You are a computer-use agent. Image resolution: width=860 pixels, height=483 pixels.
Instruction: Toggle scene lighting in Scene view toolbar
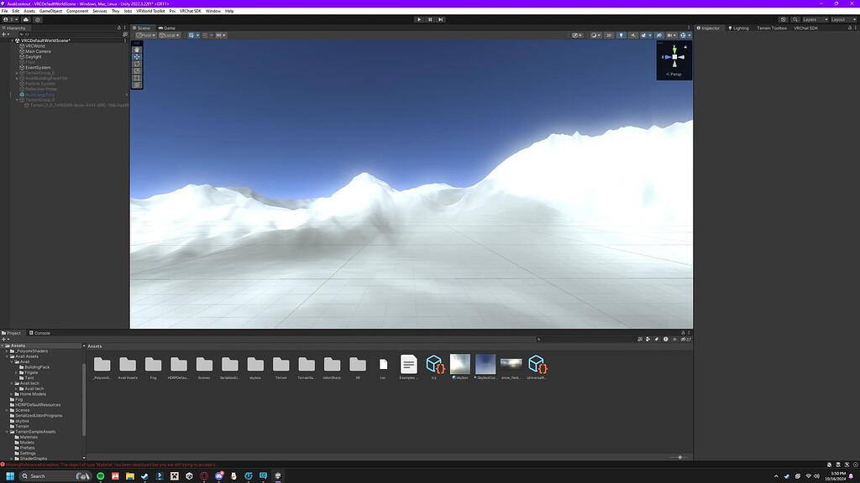[x=621, y=35]
